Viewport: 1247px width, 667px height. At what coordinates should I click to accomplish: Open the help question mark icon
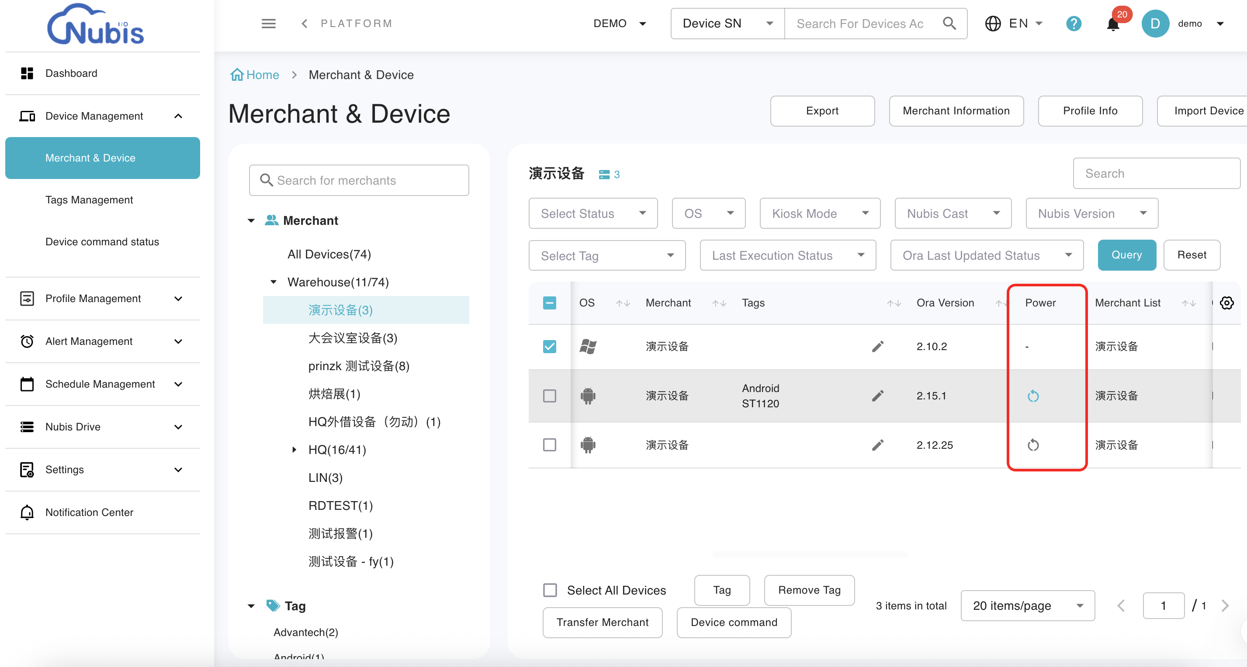pyautogui.click(x=1073, y=24)
